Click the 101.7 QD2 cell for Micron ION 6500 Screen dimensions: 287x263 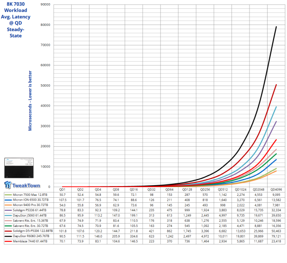coord(80,200)
